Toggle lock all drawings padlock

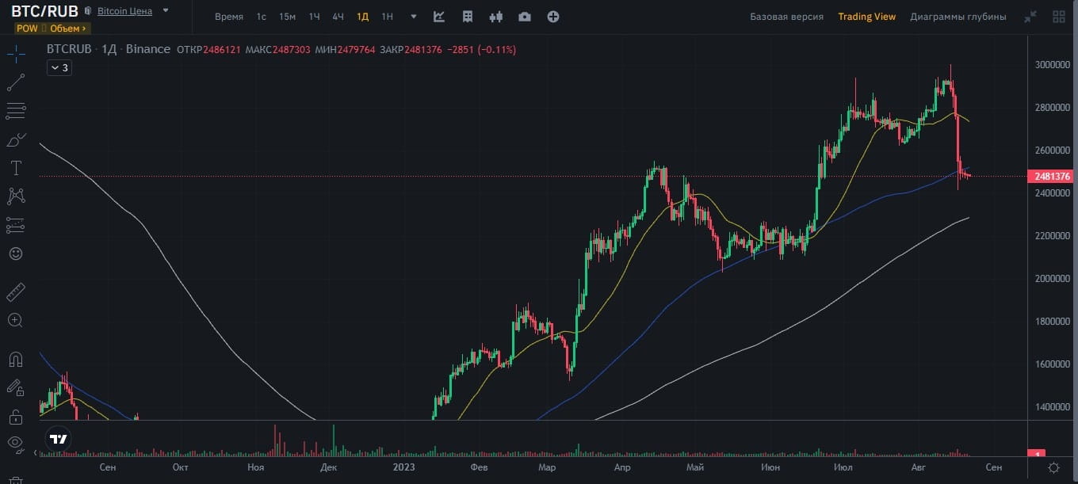[15, 415]
